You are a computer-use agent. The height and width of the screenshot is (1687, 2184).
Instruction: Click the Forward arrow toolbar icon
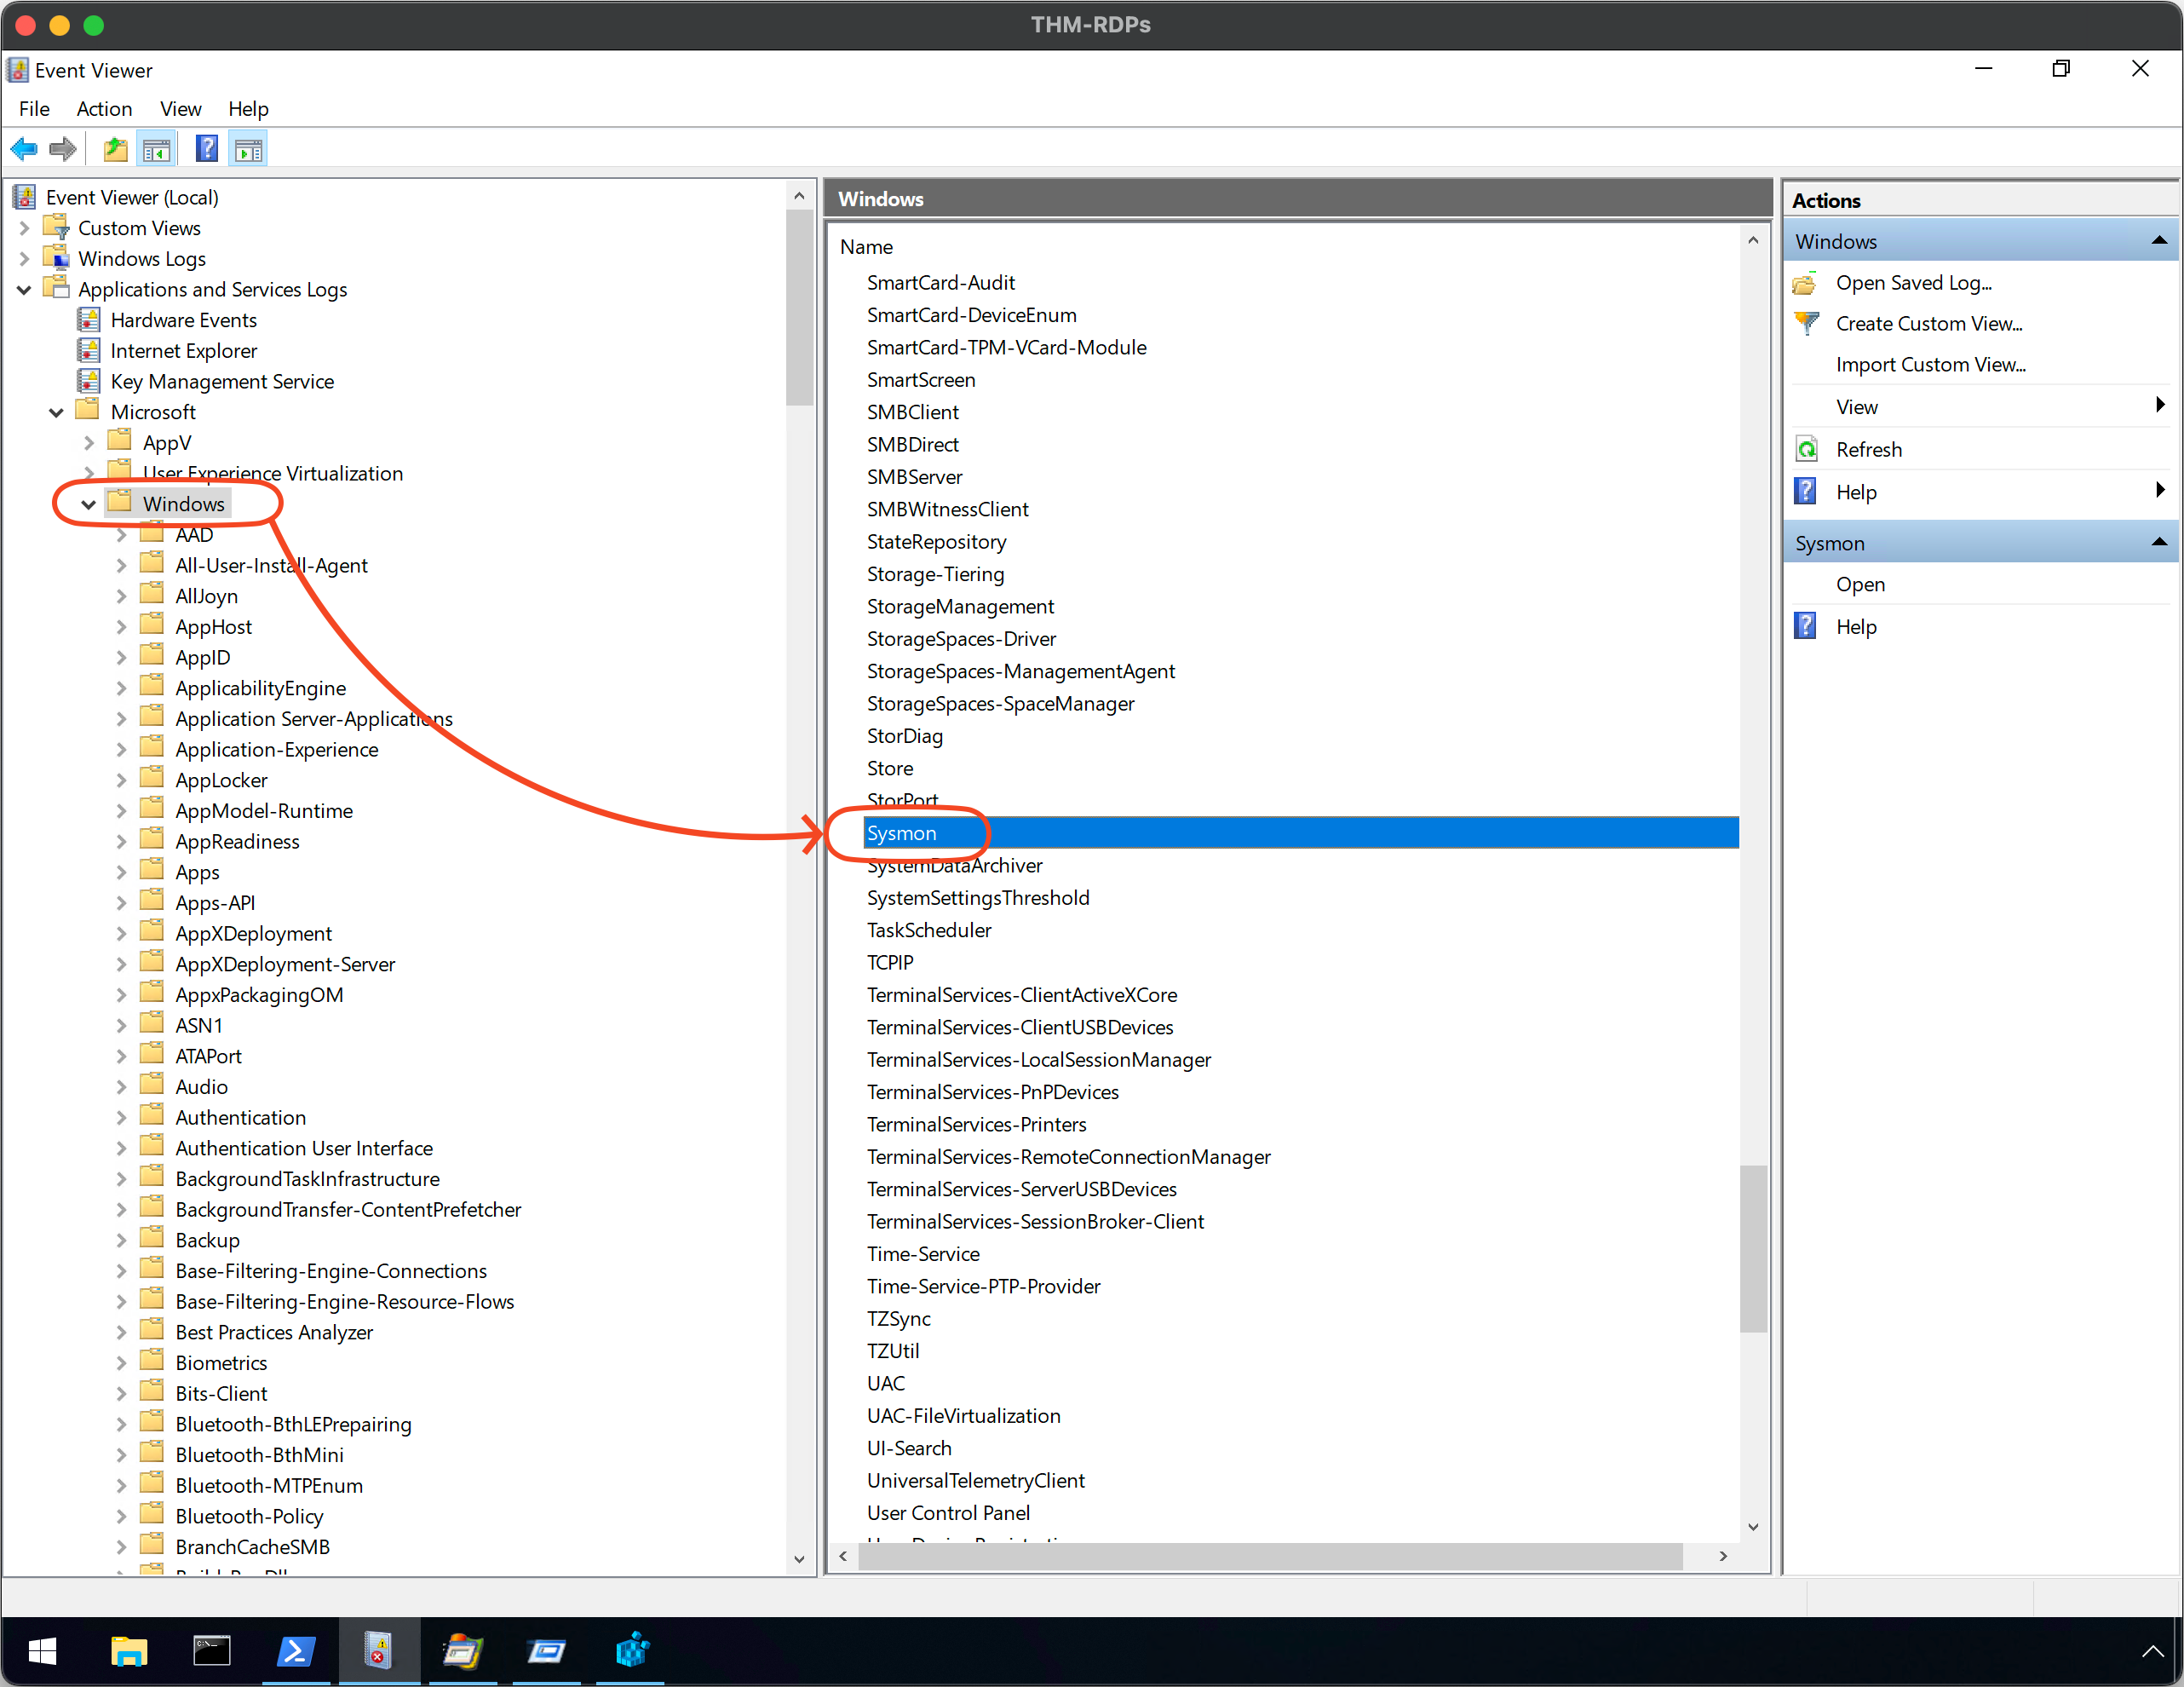pyautogui.click(x=63, y=150)
